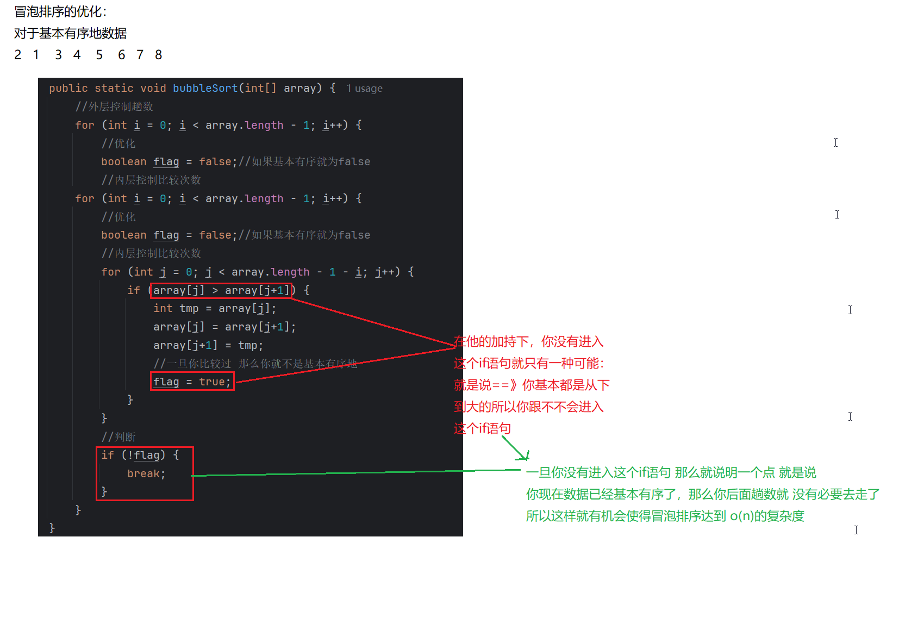Click the green note starting "一旦你没有进入这个if语句"
The width and height of the screenshot is (924, 618).
671,472
